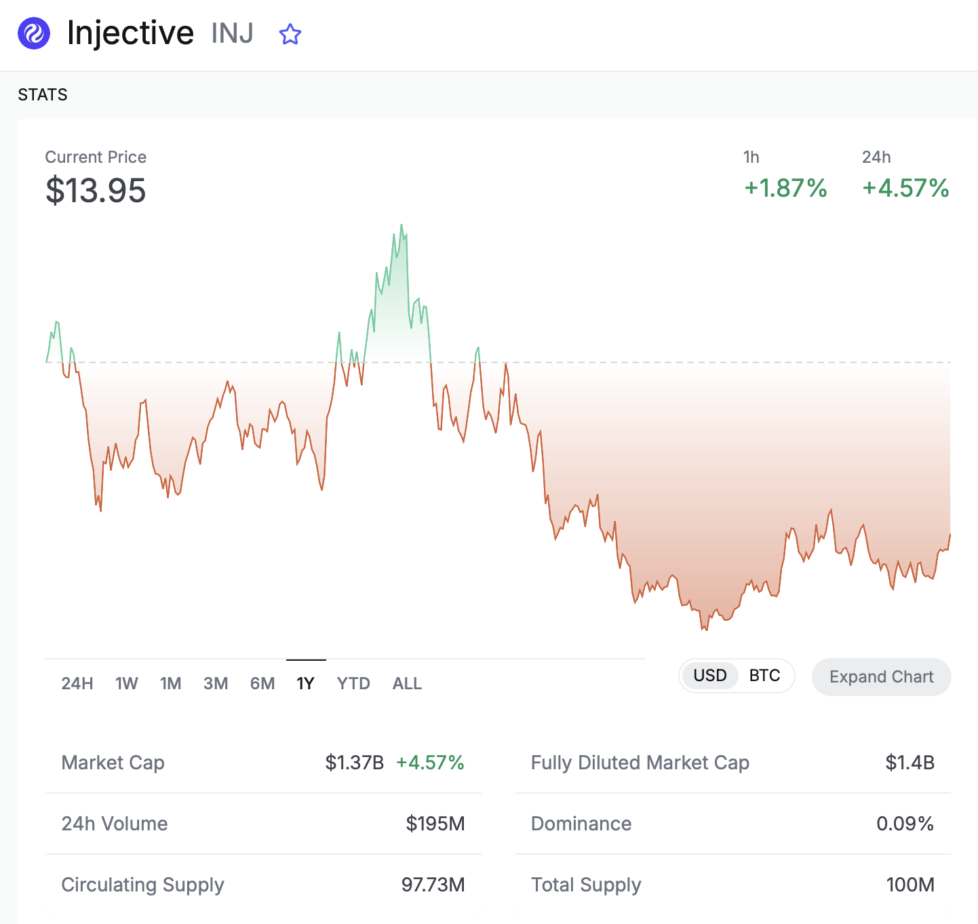Click the Current Price label
Image resolution: width=978 pixels, height=924 pixels.
tap(96, 157)
